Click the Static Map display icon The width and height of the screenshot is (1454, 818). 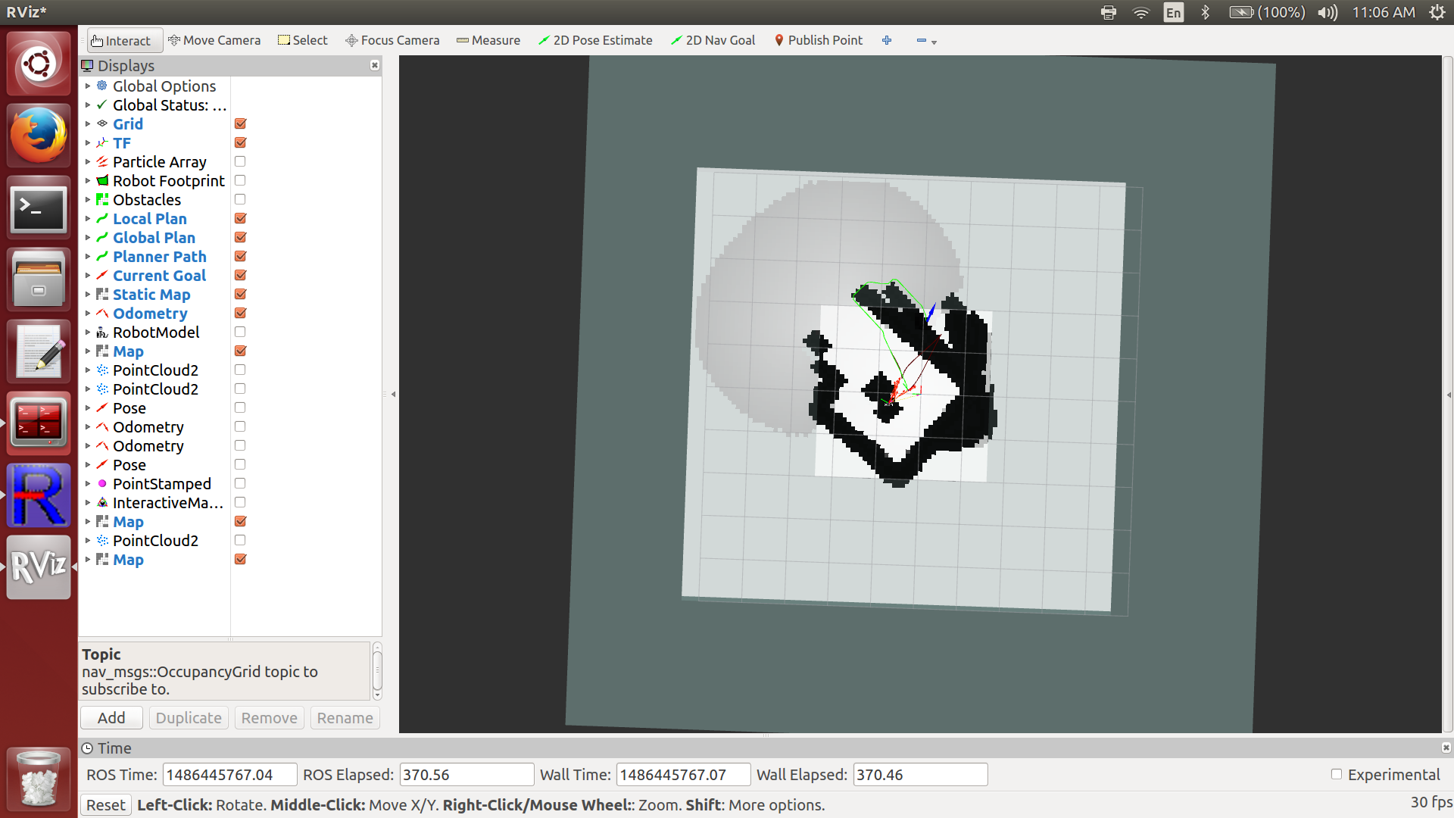pos(102,294)
